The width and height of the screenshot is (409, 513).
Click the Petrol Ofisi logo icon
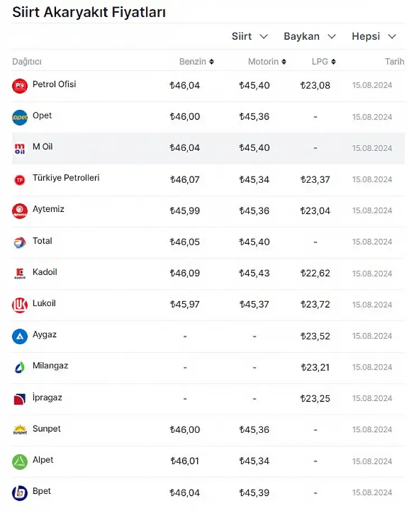click(20, 86)
